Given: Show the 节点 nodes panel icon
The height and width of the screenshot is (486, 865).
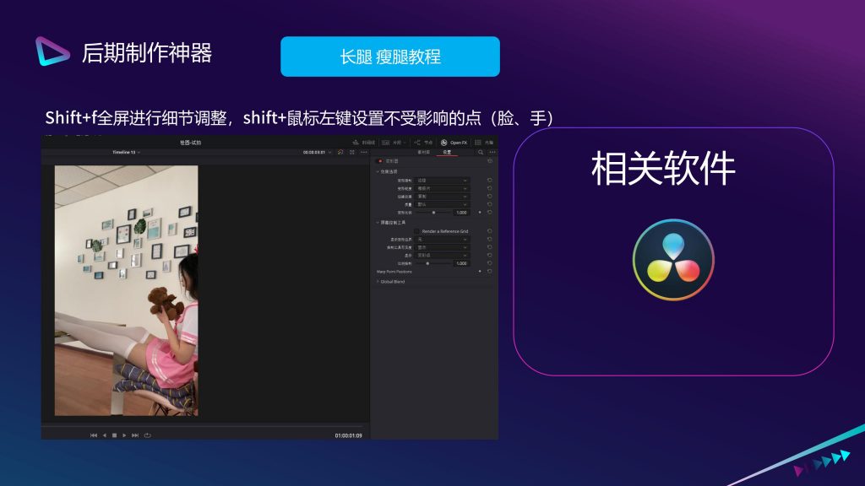Looking at the screenshot, I should pyautogui.click(x=417, y=142).
